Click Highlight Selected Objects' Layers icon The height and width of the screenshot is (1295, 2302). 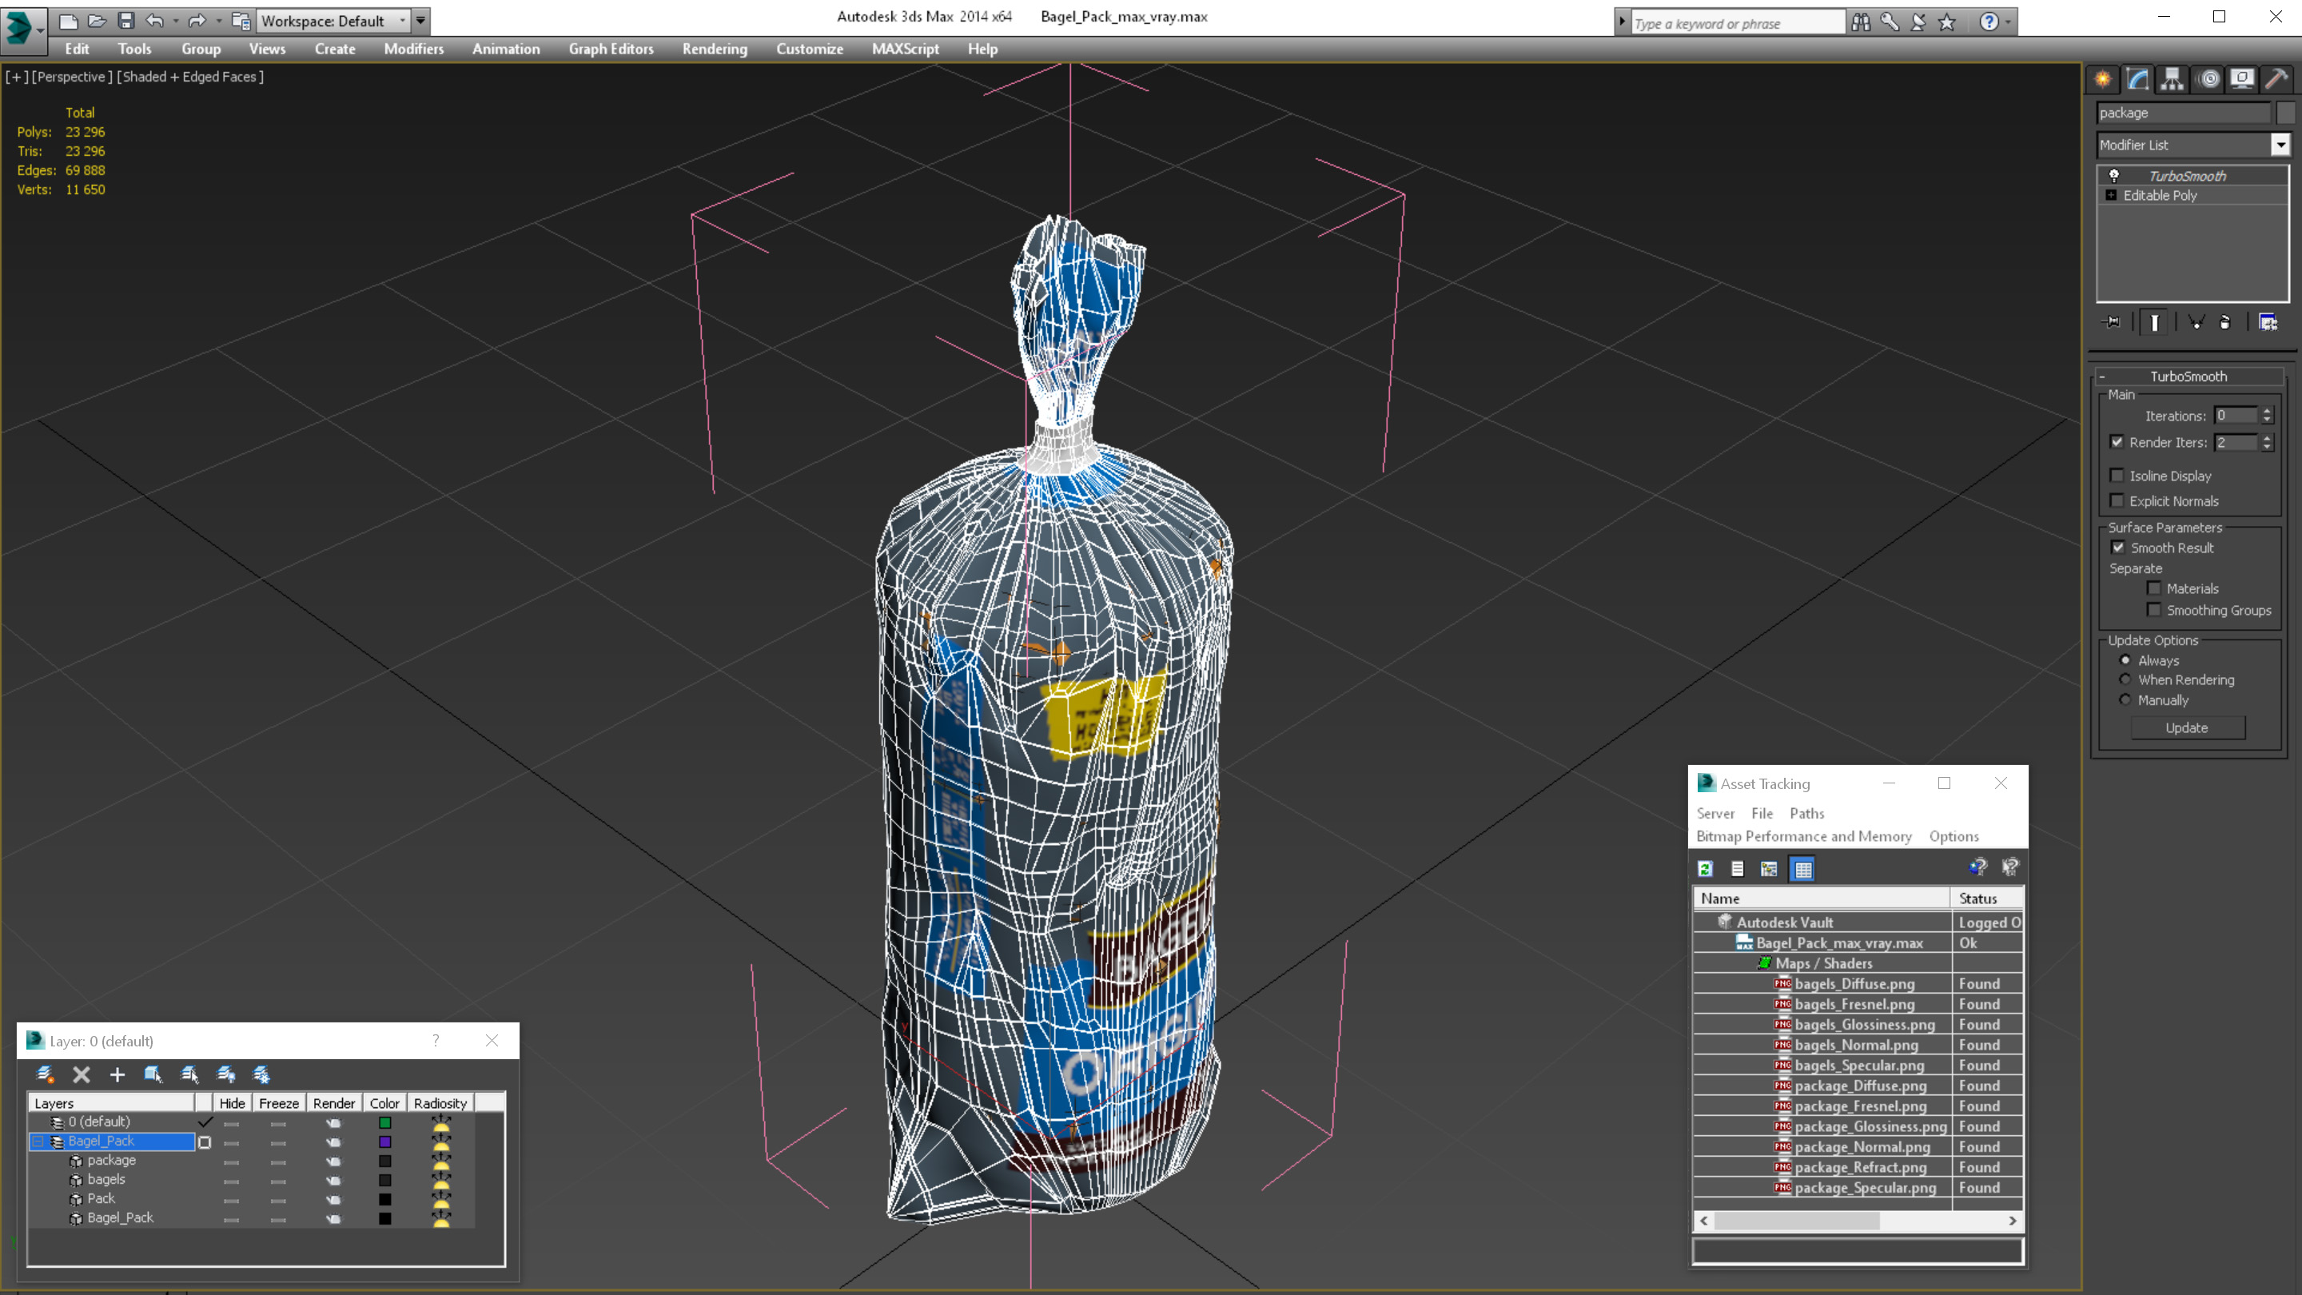(x=189, y=1074)
